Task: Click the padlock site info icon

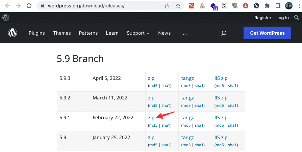Action: [43, 6]
